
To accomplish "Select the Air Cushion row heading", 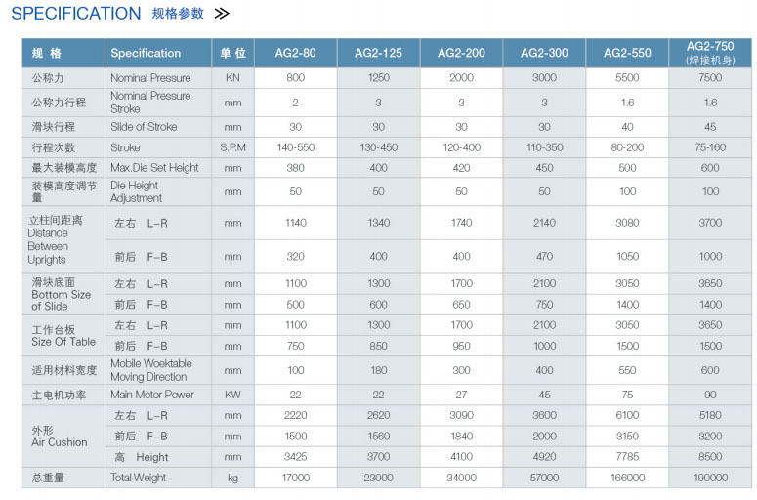I will coord(59,437).
